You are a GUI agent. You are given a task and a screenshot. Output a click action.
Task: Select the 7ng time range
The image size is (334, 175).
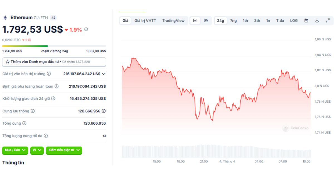coord(233,21)
